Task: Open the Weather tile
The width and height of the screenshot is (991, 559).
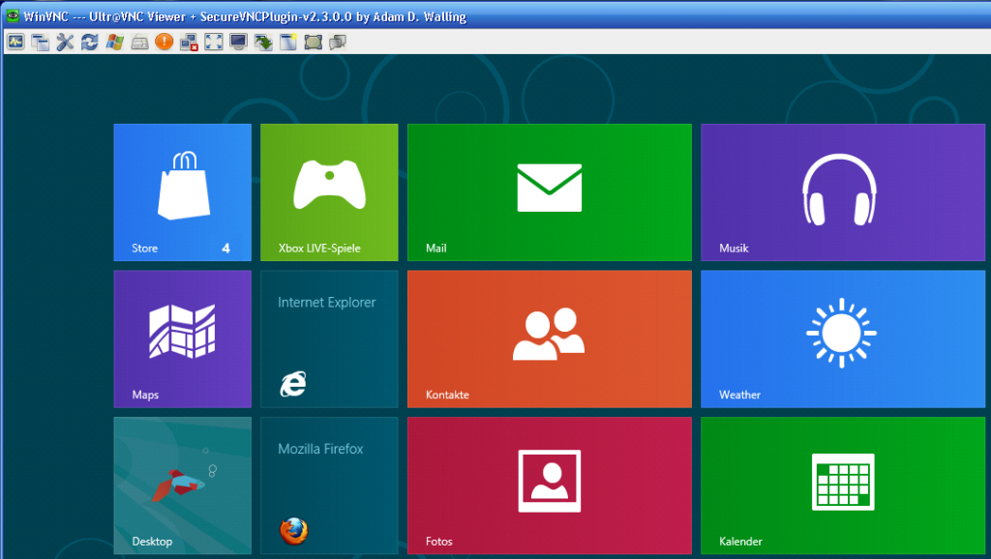Action: tap(843, 338)
